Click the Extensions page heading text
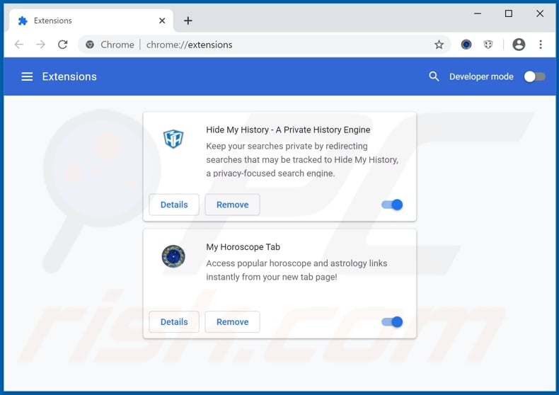The image size is (559, 395). 69,76
